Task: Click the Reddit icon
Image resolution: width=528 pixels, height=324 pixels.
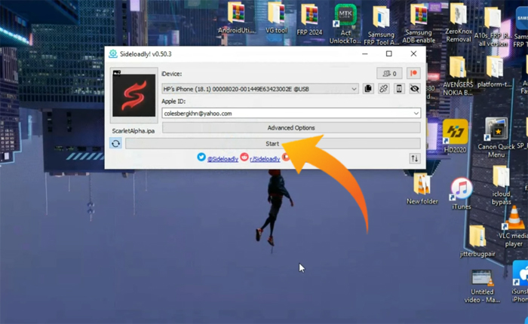Action: tap(244, 157)
